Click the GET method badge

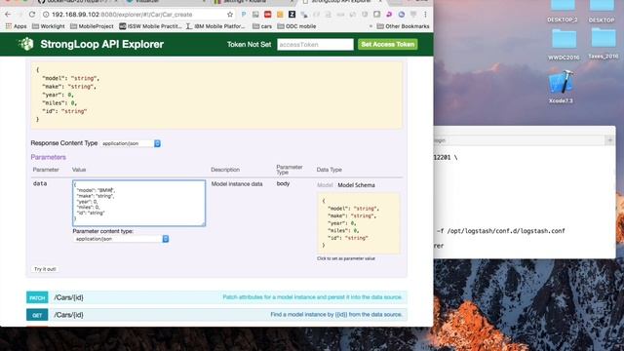37,315
